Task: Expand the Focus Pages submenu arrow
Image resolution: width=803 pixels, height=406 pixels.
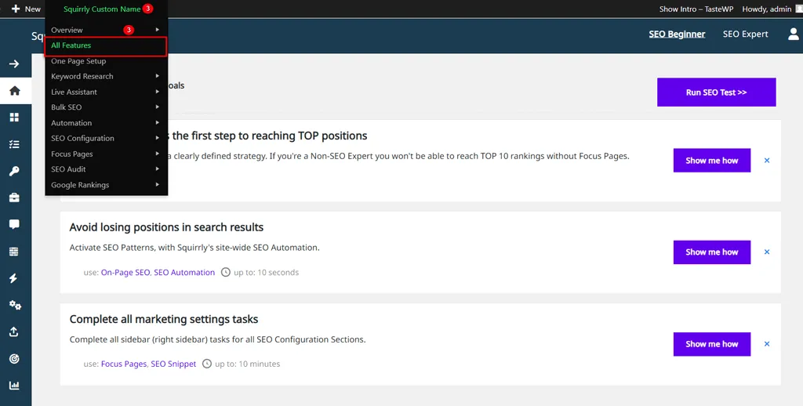Action: (x=157, y=154)
